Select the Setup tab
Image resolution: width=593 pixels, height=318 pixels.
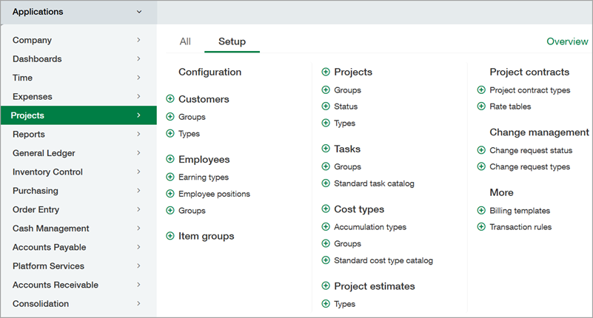coord(232,42)
